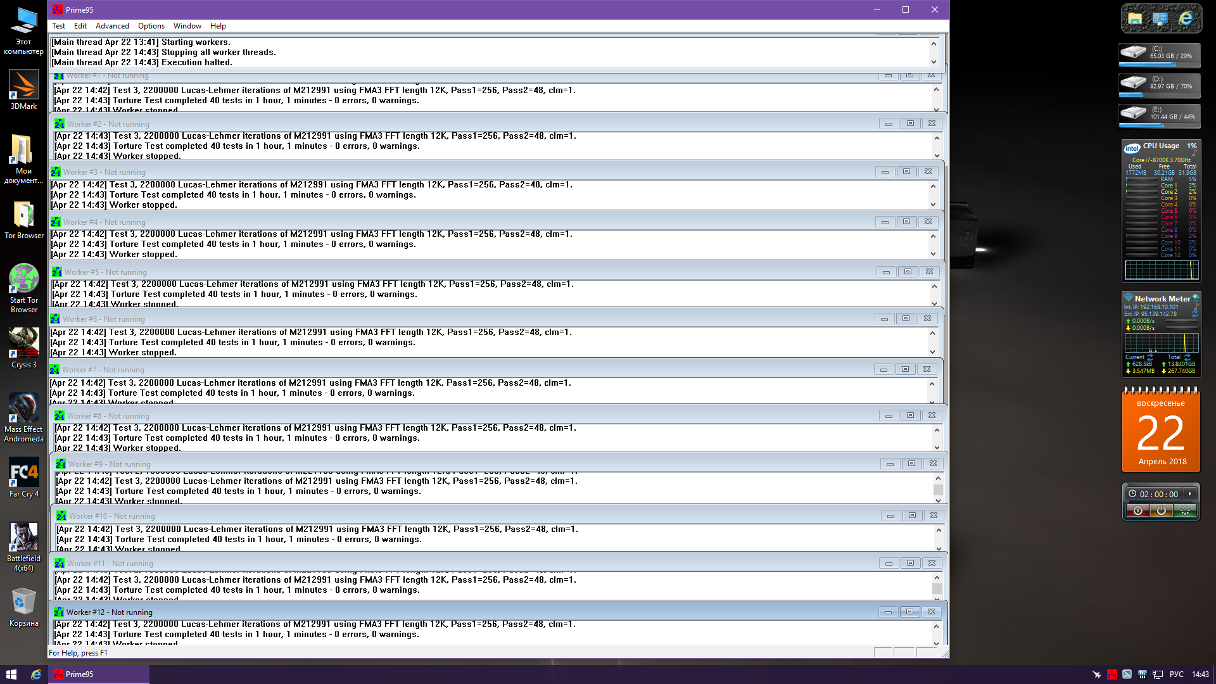
Task: Open the Test menu
Action: coord(58,26)
